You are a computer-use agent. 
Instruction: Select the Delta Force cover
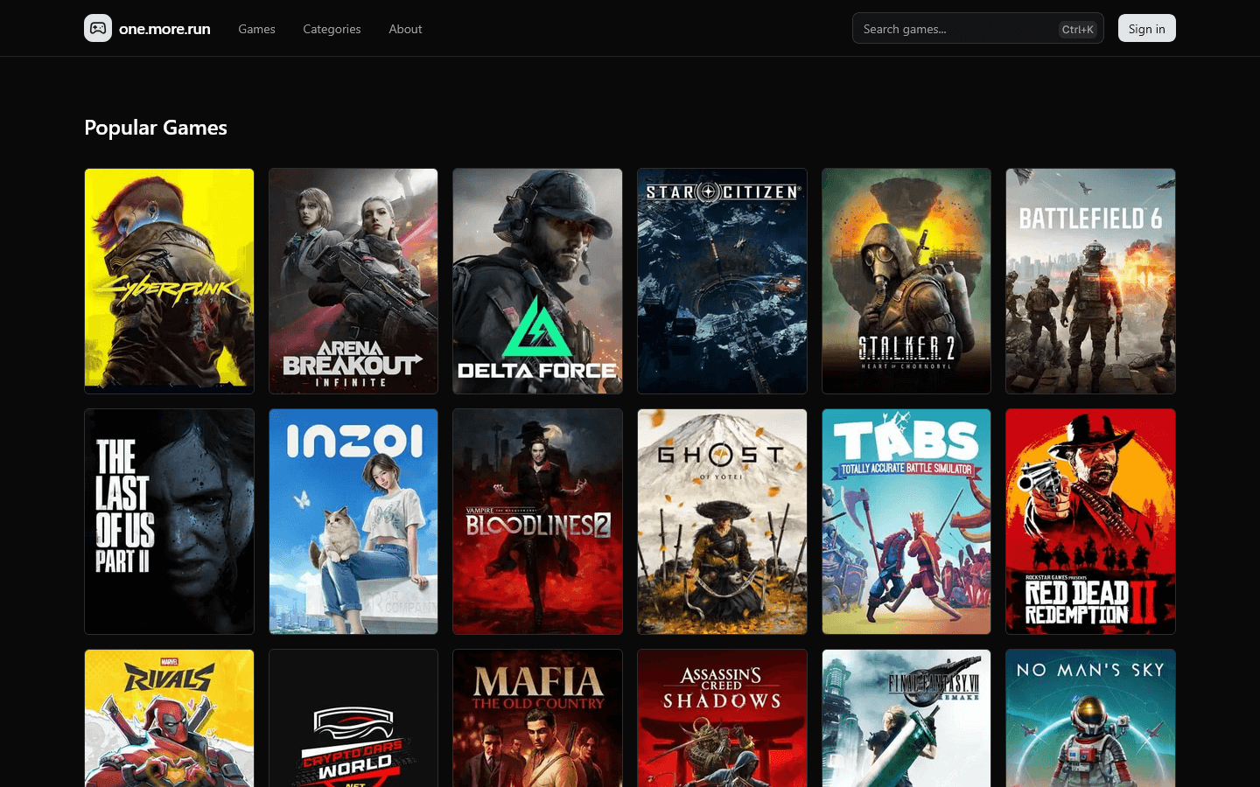(x=537, y=281)
